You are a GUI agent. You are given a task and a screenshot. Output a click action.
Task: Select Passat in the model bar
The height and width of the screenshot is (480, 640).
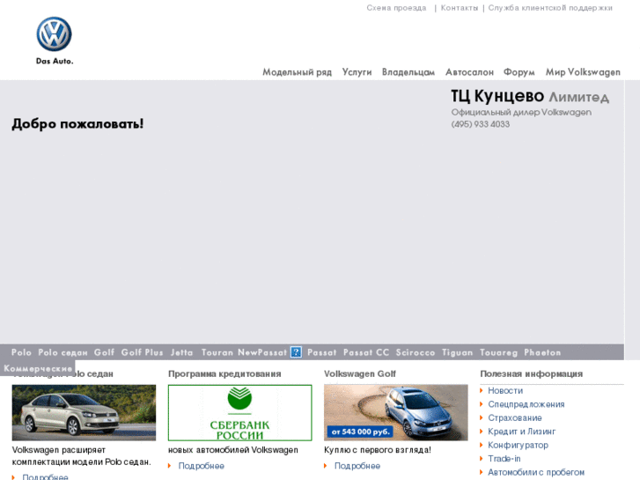click(321, 352)
